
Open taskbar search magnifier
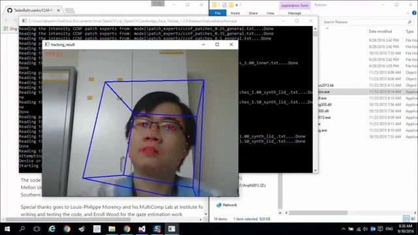(x=22, y=228)
